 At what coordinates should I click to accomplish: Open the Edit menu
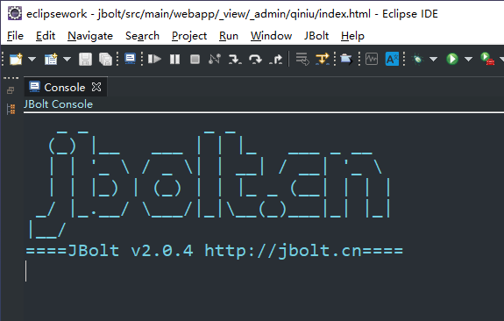point(46,36)
